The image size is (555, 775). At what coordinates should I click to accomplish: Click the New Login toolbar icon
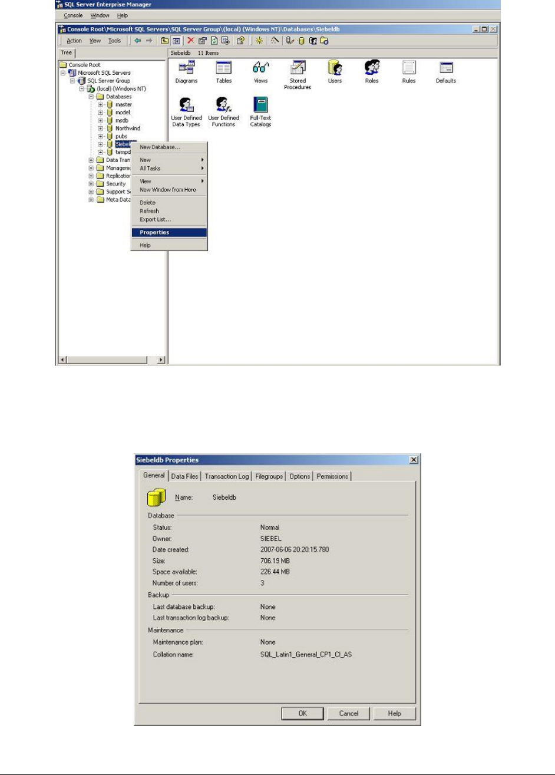(313, 41)
